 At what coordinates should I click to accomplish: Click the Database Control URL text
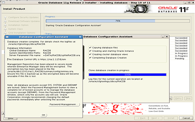(x=36, y=59)
